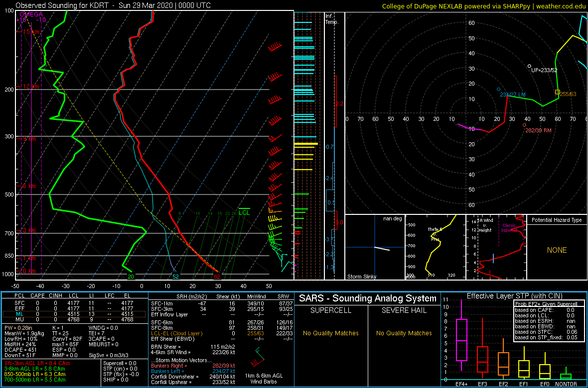Click the green LCL marker on the skew-T
The width and height of the screenshot is (588, 388).
(x=244, y=212)
